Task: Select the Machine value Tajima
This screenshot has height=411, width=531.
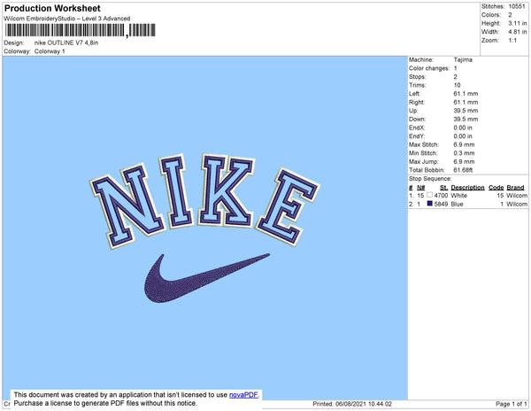Action: (463, 59)
